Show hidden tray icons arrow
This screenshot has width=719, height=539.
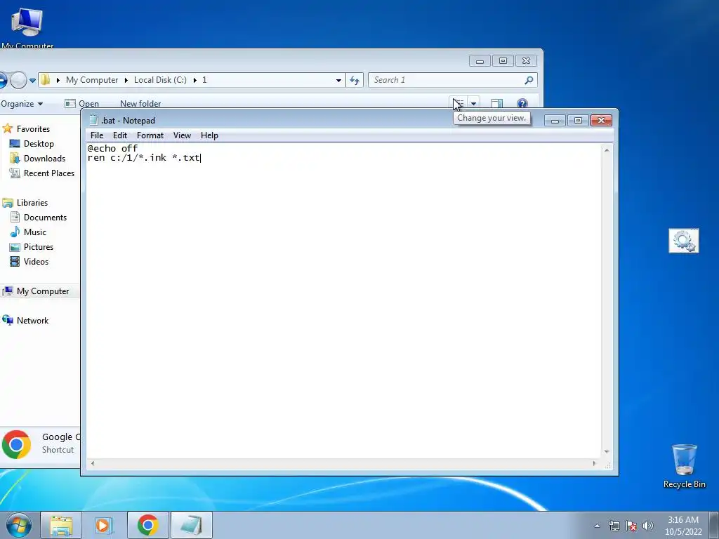597,526
